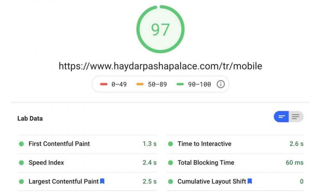Expand the Total Blocking Time metric row
The image size is (314, 195).
[x=235, y=163]
